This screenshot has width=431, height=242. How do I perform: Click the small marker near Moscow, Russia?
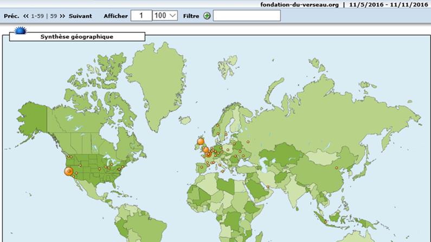pyautogui.click(x=248, y=142)
